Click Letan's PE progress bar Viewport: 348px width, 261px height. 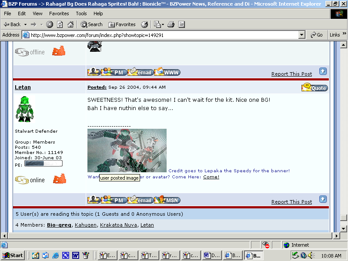(x=44, y=164)
